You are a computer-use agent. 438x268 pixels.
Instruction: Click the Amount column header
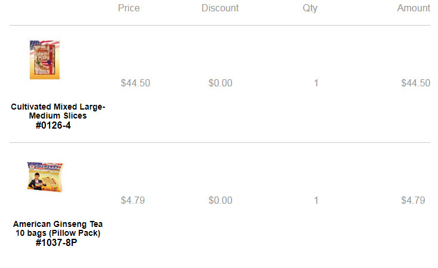414,8
